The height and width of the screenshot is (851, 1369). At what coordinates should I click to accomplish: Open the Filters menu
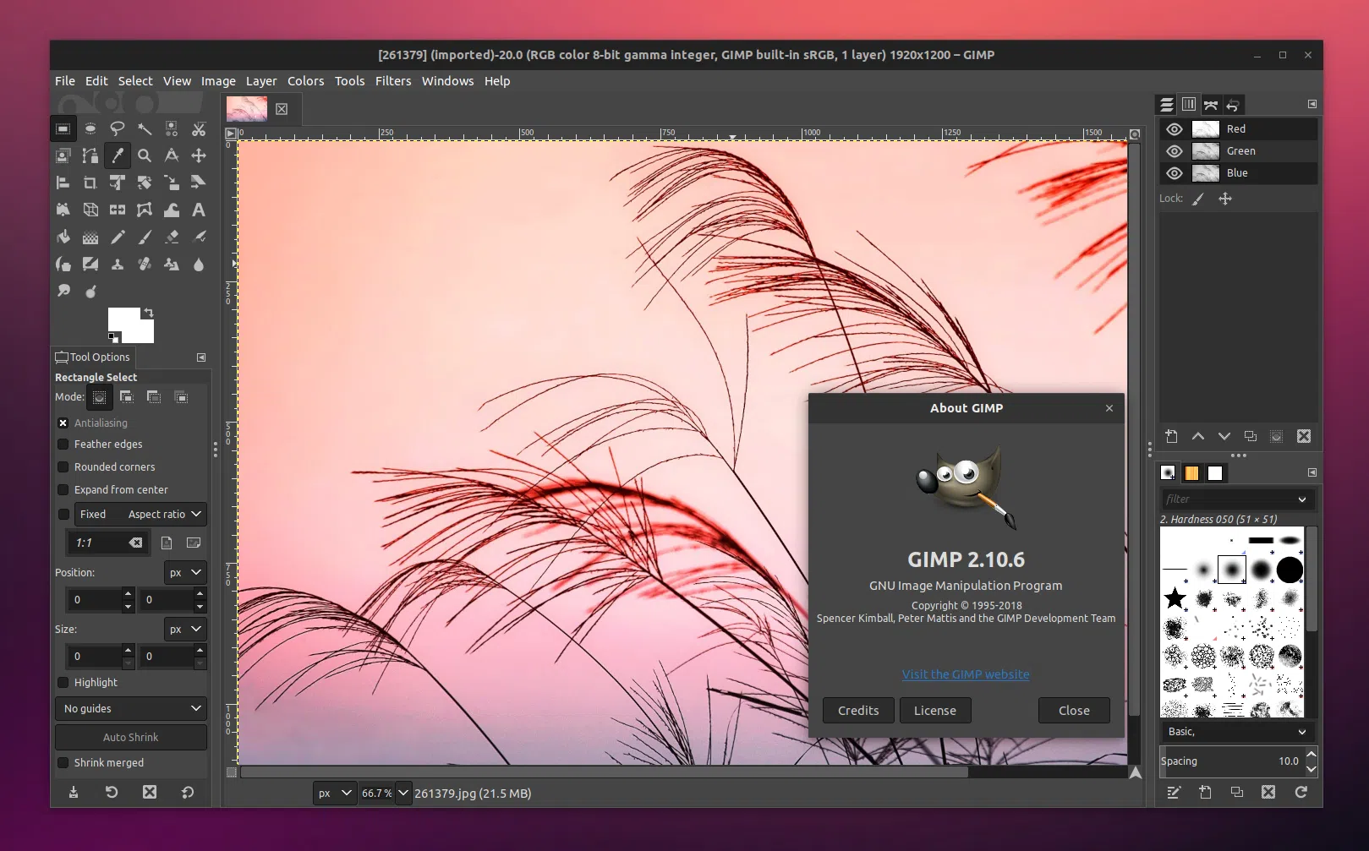click(393, 81)
